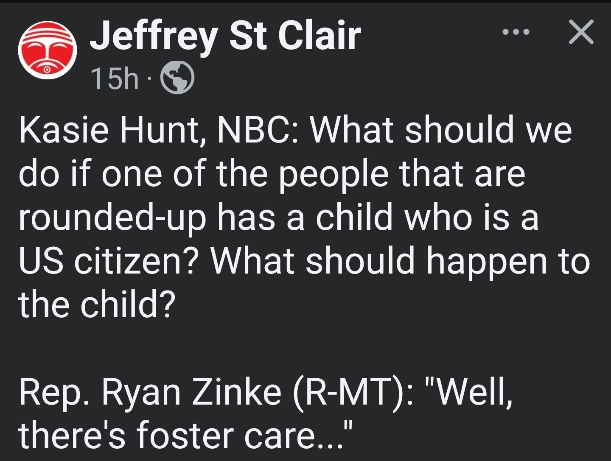The width and height of the screenshot is (611, 461).
Task: Click the blank gap between the two paragraphs
Action: [305, 348]
